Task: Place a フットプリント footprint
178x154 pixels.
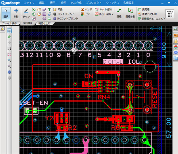Action: coord(64,14)
